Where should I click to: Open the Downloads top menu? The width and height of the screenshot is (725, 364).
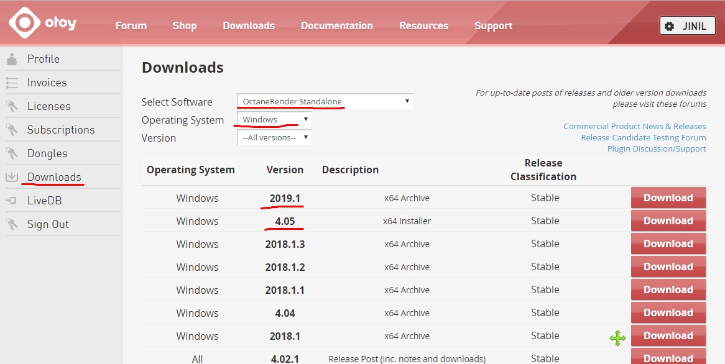249,26
